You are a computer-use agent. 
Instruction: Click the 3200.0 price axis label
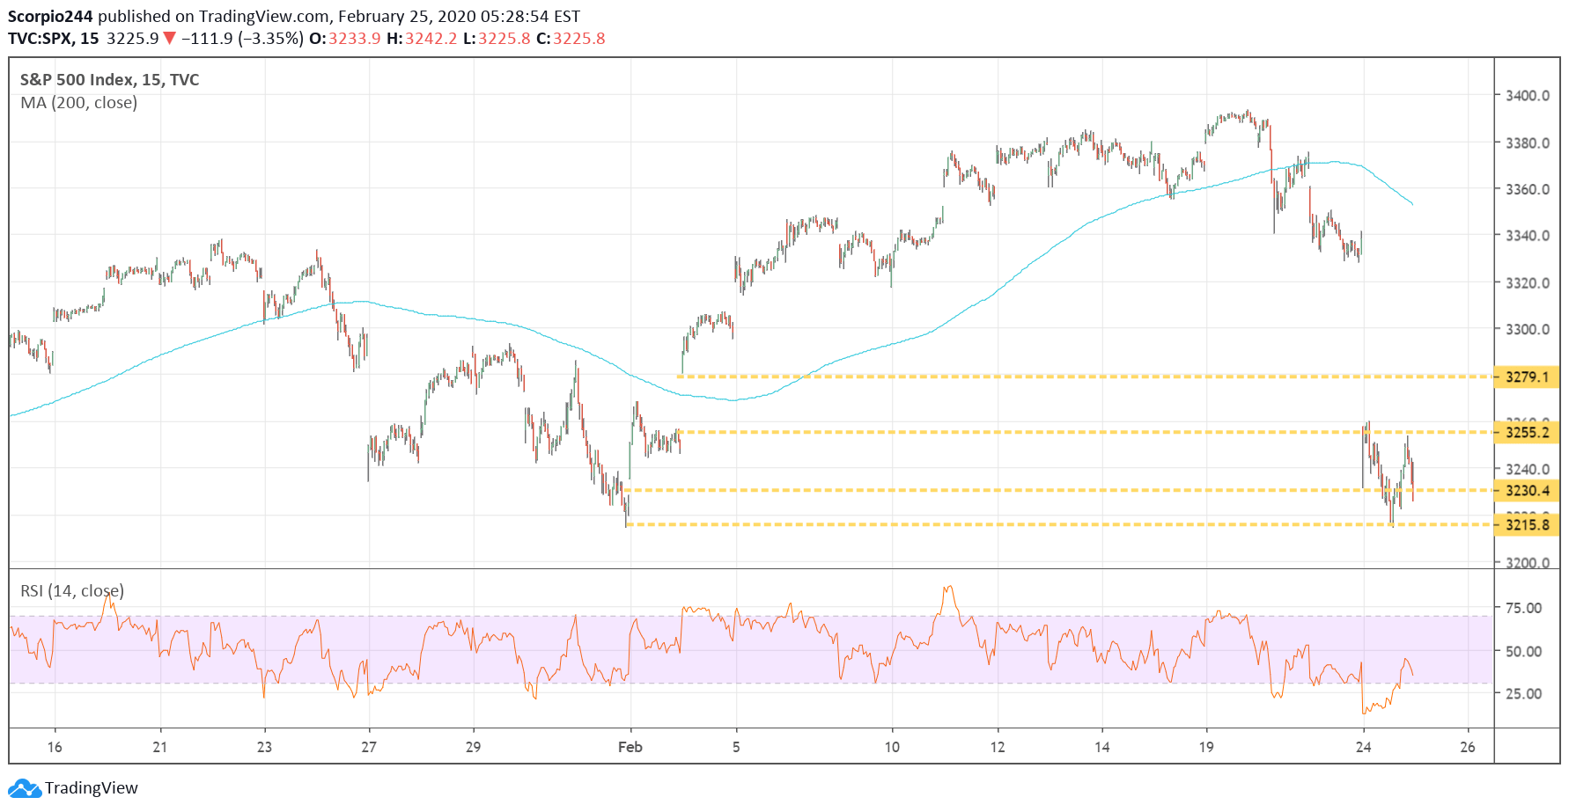pyautogui.click(x=1528, y=562)
